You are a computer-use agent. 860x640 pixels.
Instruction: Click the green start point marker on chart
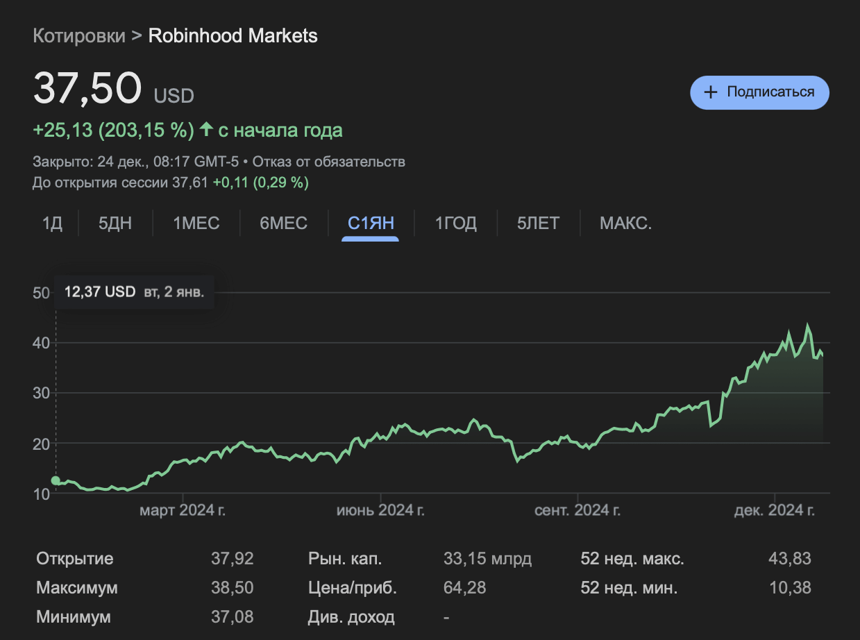(x=56, y=480)
